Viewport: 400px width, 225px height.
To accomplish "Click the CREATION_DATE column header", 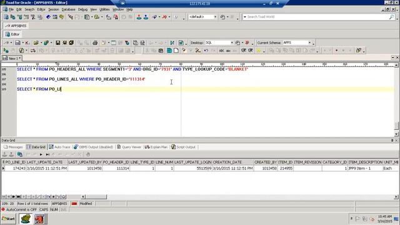I will tap(232, 162).
